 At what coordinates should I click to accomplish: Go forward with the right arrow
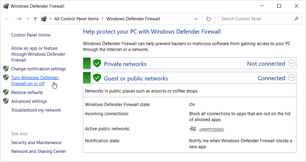[19, 19]
